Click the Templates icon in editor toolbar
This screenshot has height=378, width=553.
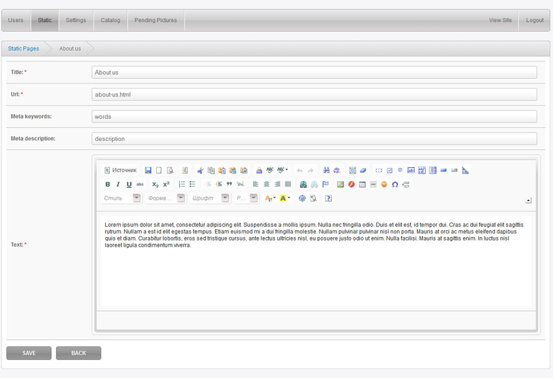(x=185, y=170)
